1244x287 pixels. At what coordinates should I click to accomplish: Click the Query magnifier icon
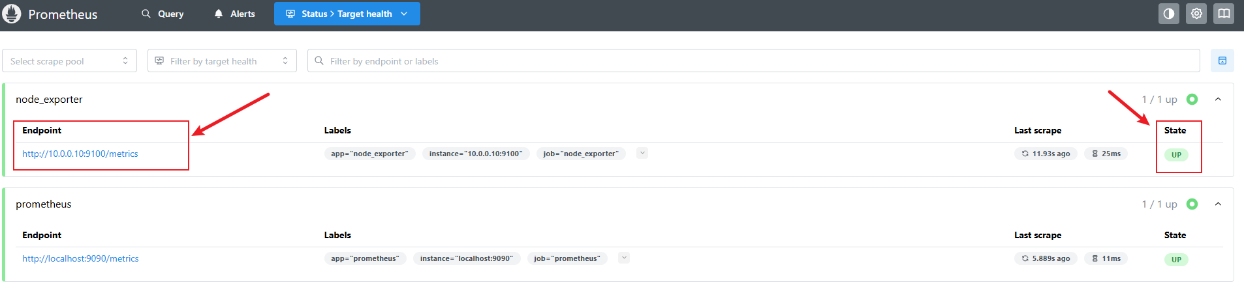coord(146,14)
